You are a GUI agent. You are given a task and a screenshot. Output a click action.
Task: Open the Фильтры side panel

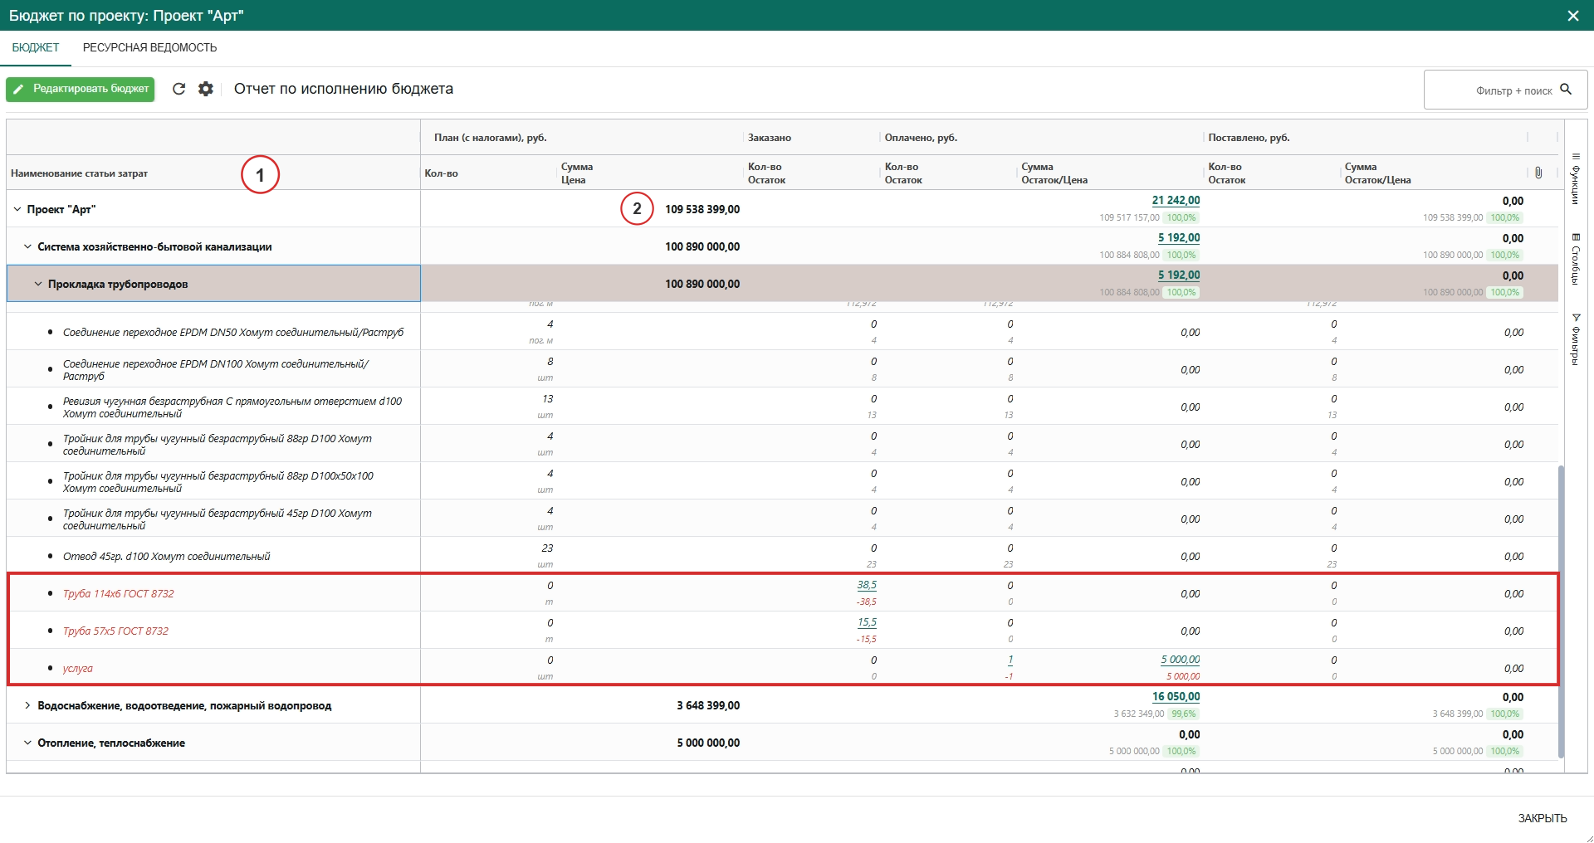tap(1575, 339)
